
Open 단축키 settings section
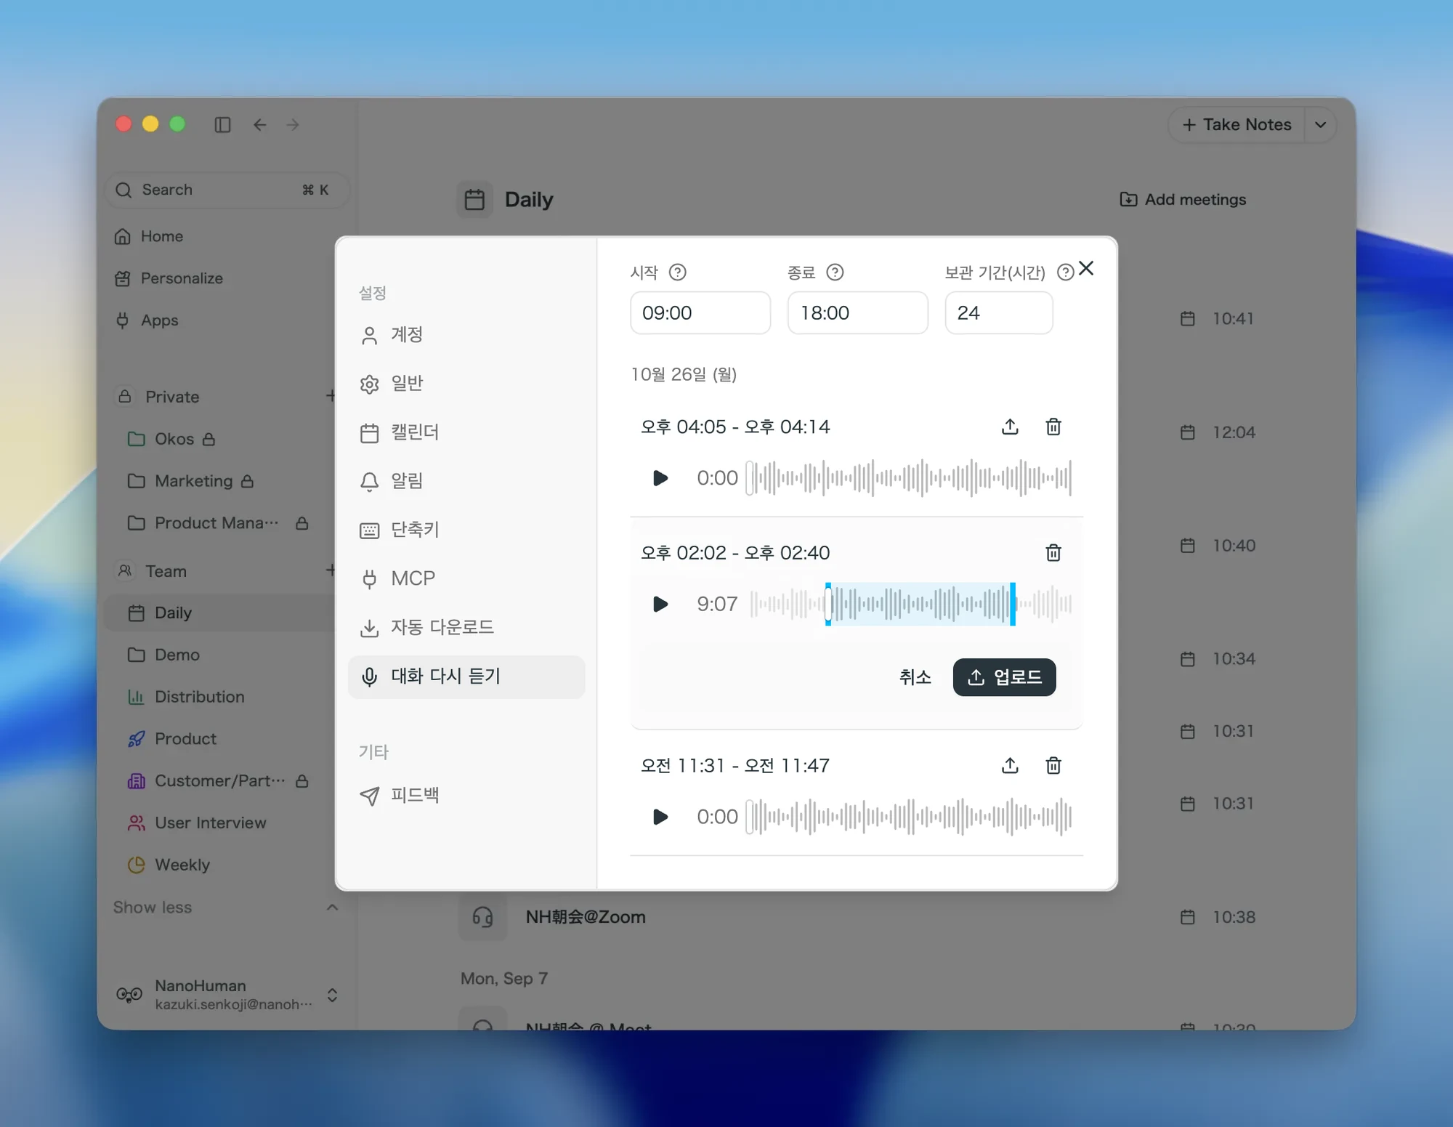(466, 530)
